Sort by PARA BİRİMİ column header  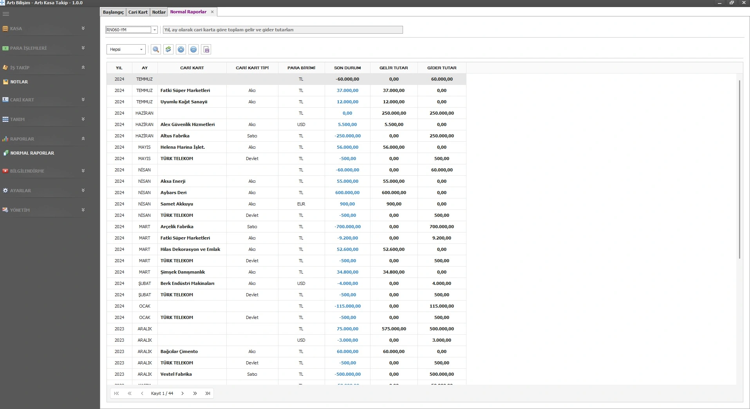(x=301, y=68)
